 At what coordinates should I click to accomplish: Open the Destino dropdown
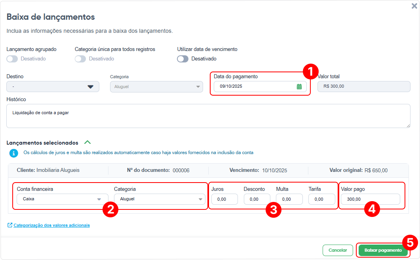pyautogui.click(x=53, y=87)
